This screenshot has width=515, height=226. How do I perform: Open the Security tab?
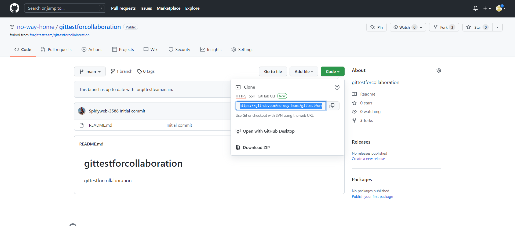(179, 49)
